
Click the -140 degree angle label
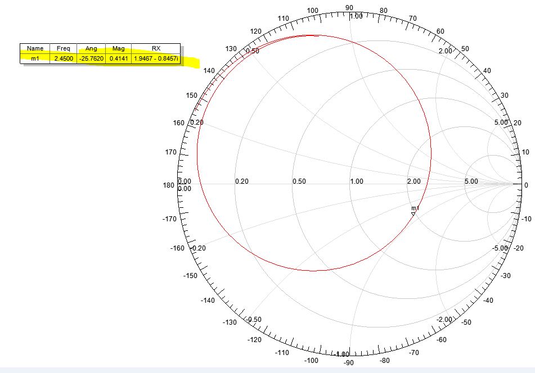click(x=208, y=300)
